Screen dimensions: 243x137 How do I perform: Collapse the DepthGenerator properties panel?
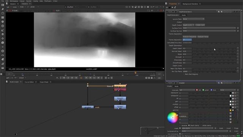tap(167, 12)
